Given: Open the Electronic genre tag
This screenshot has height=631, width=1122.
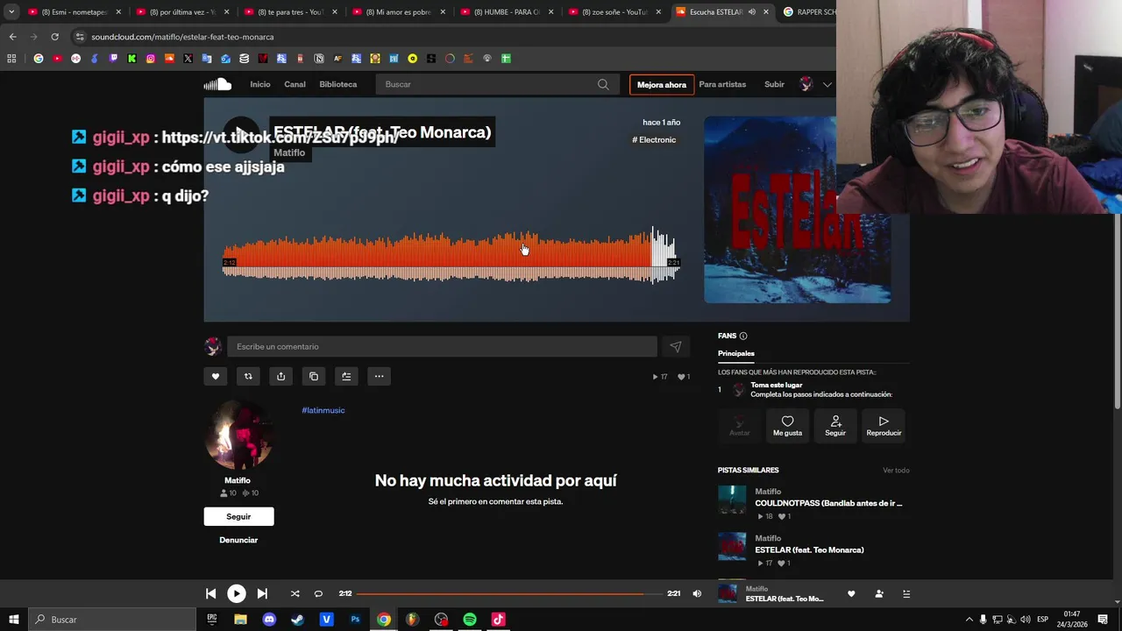Looking at the screenshot, I should [654, 139].
